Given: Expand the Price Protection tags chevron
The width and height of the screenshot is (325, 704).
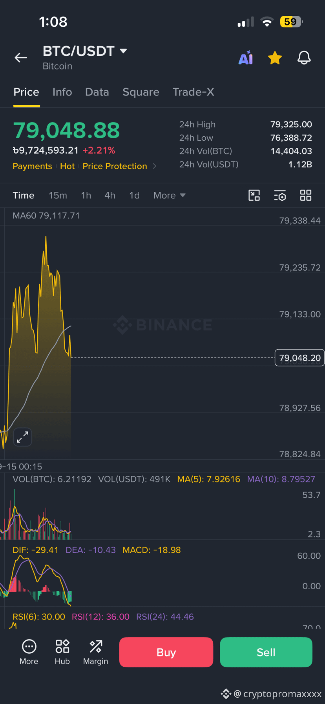Looking at the screenshot, I should click(x=155, y=166).
